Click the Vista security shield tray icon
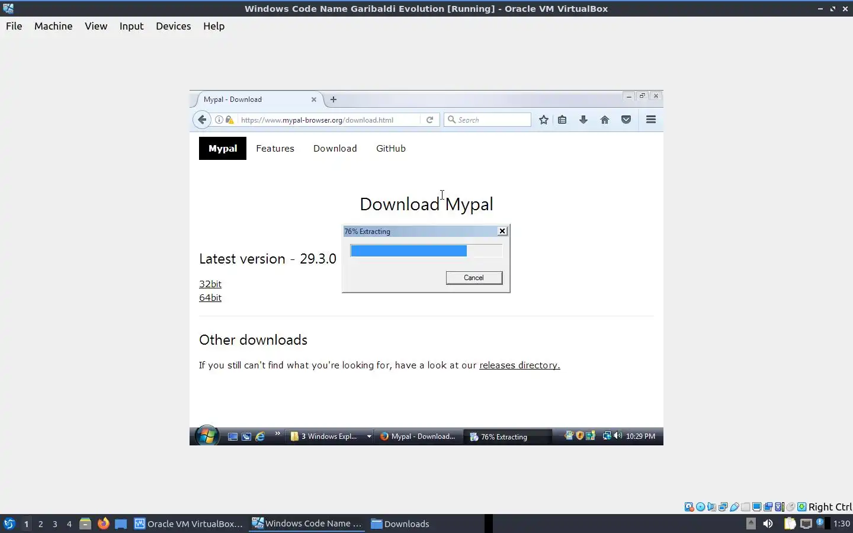 coord(580,435)
